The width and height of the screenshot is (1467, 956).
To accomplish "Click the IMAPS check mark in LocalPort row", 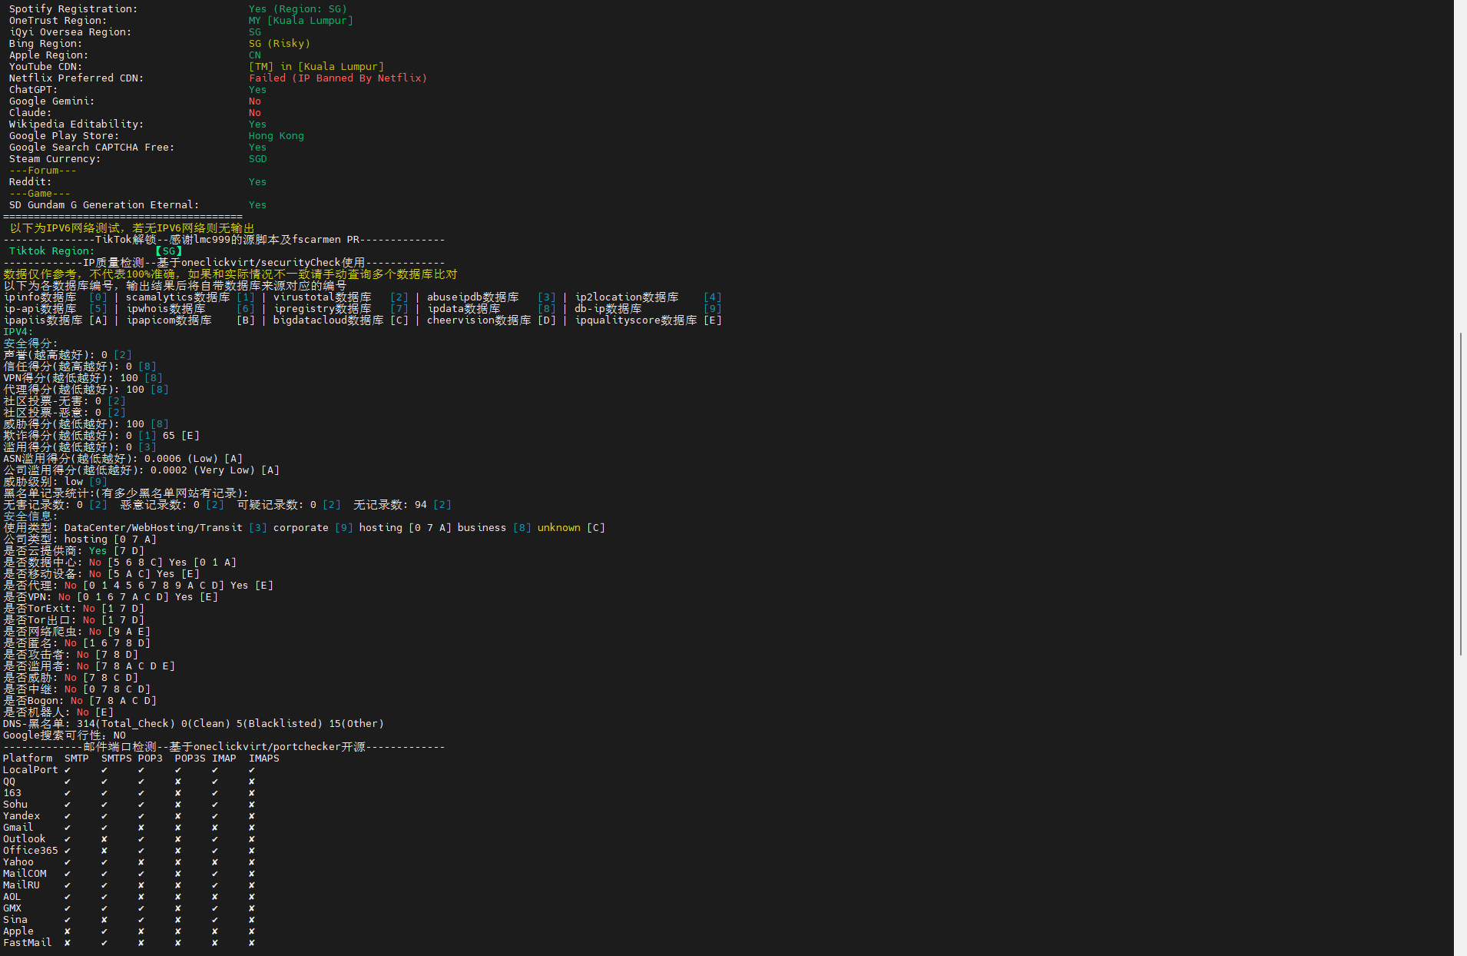I will point(252,770).
